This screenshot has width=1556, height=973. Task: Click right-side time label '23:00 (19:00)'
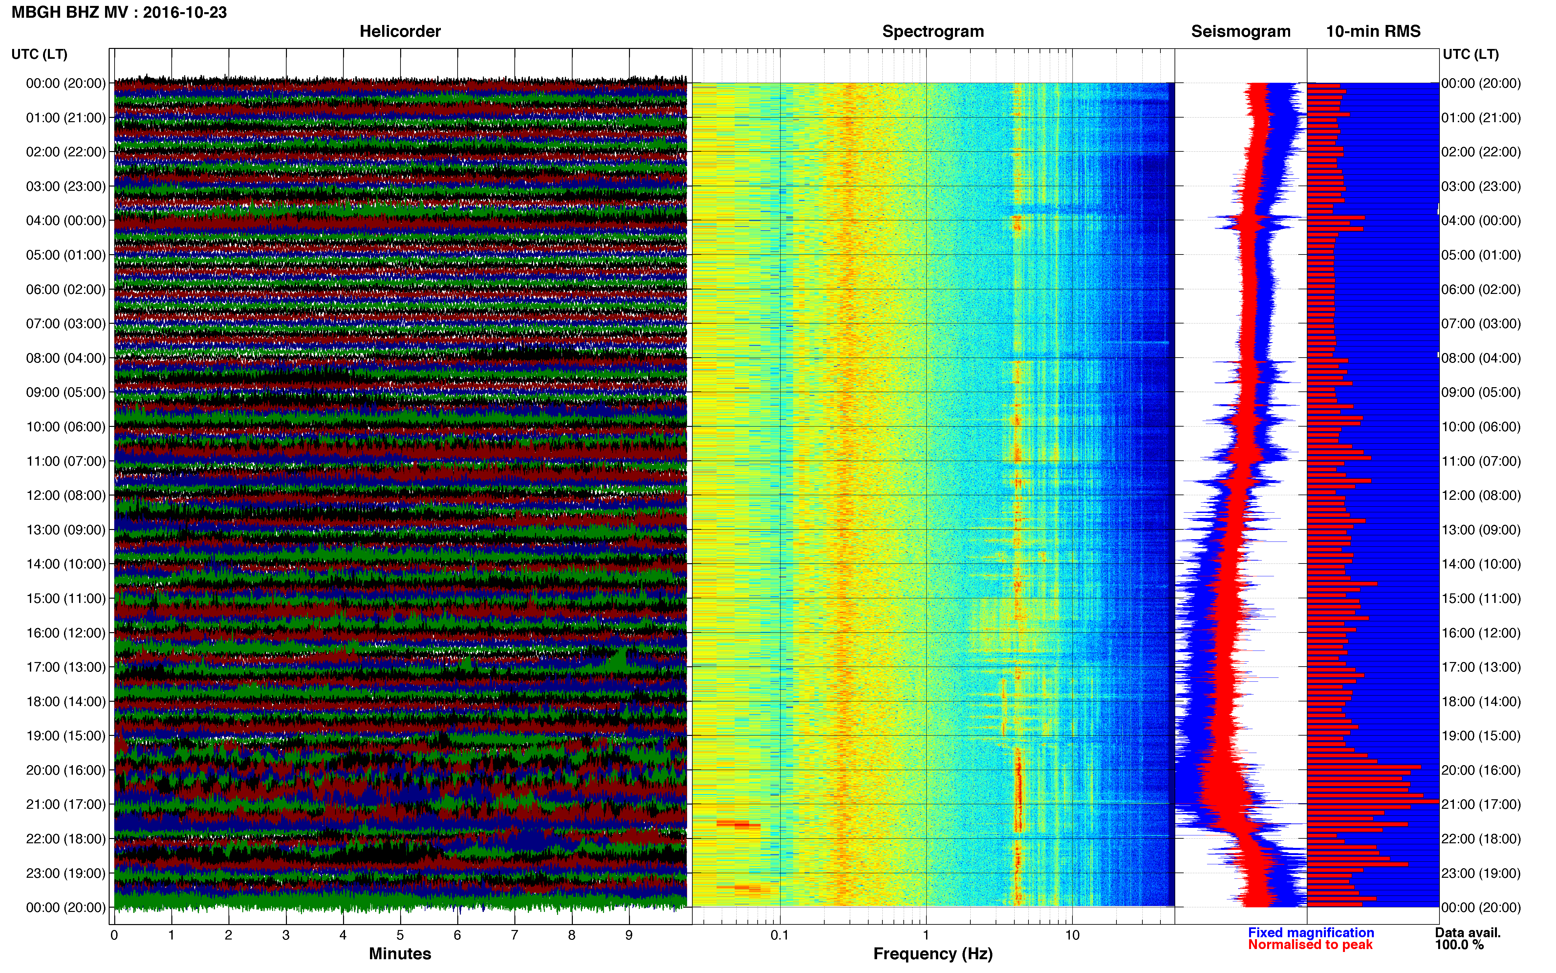(x=1481, y=873)
